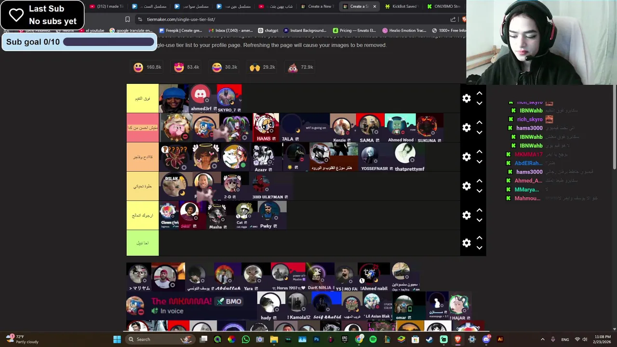The image size is (617, 347).
Task: Select the Dark NINJA image in pool
Action: click(x=319, y=277)
